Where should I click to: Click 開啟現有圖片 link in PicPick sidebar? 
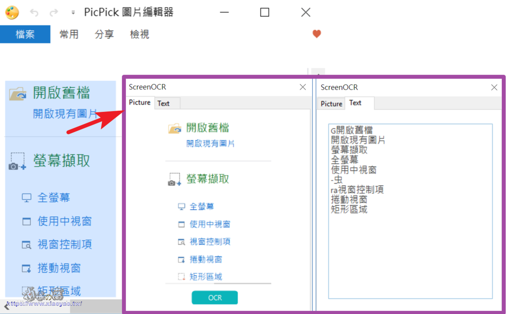pyautogui.click(x=65, y=114)
